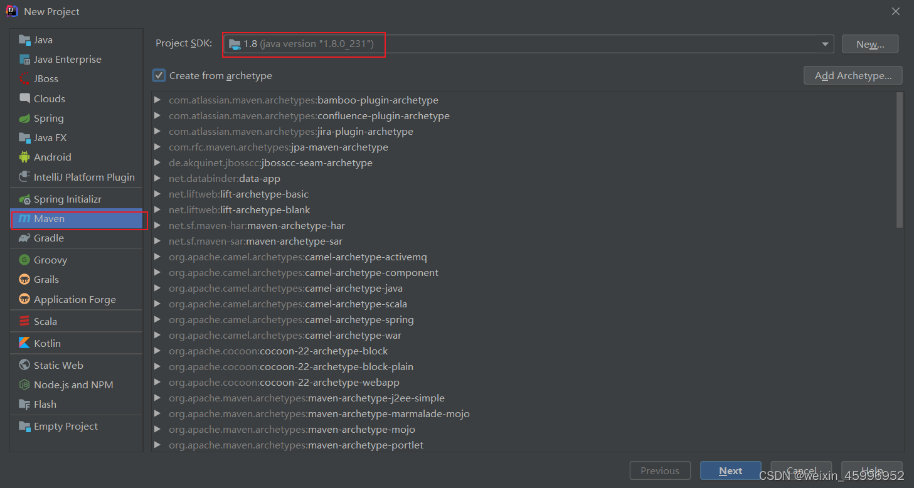The width and height of the screenshot is (914, 488).
Task: Click the Spring leaf icon
Action: point(24,118)
